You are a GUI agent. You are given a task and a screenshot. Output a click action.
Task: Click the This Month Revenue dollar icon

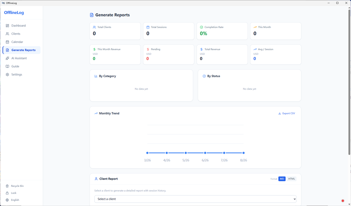(x=94, y=49)
